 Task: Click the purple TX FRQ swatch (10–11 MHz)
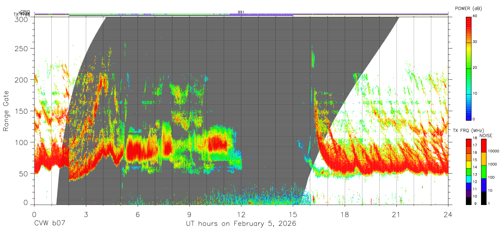point(469,194)
